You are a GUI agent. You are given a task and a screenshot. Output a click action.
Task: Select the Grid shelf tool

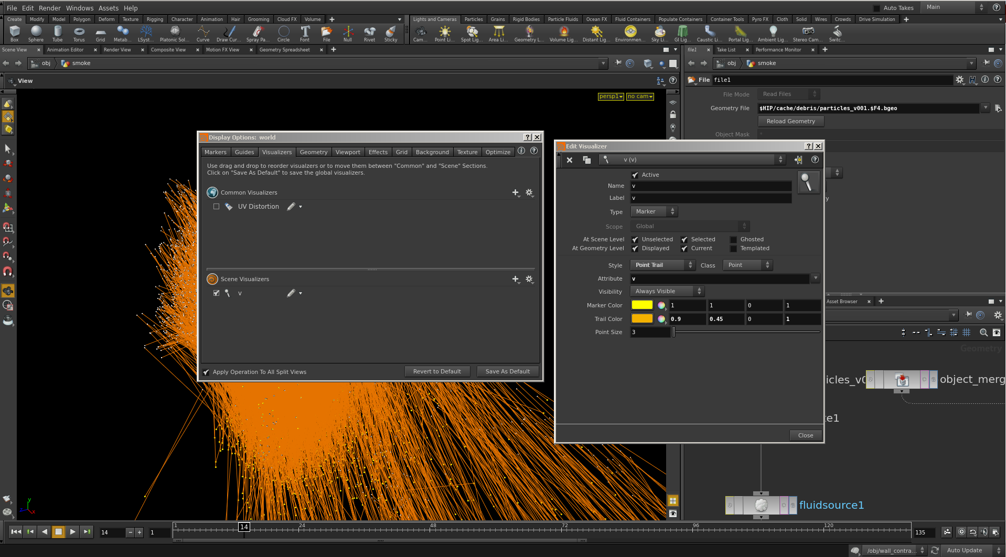point(100,34)
